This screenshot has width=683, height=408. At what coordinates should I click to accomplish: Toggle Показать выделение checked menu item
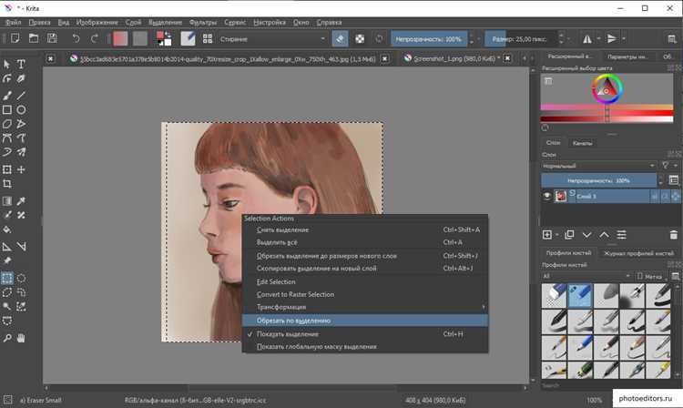pyautogui.click(x=365, y=334)
